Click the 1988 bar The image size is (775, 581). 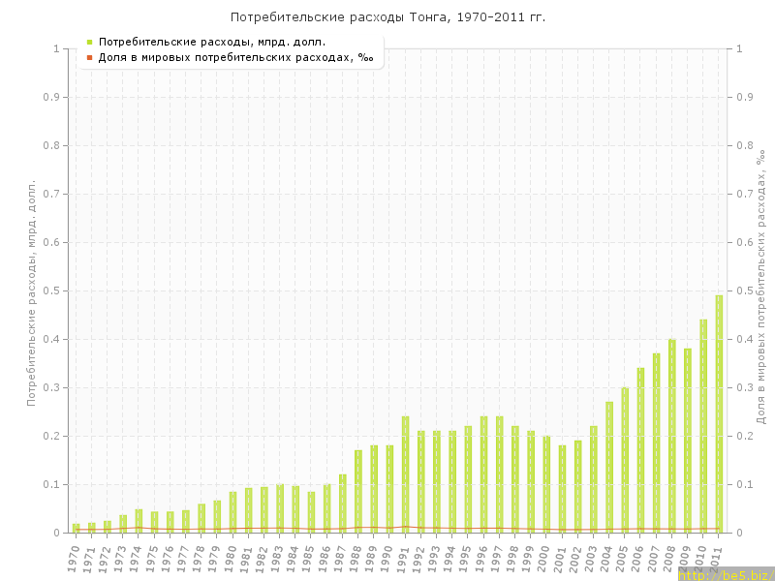358,491
